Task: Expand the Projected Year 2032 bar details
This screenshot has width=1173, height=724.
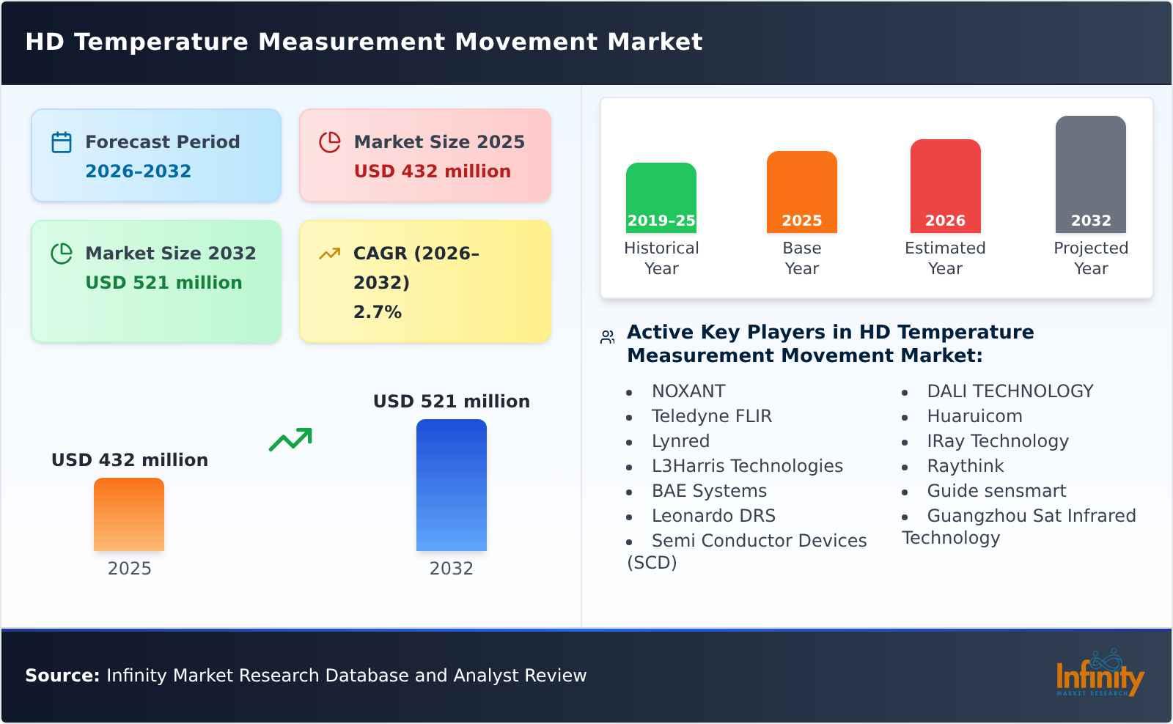Action: pos(1090,176)
